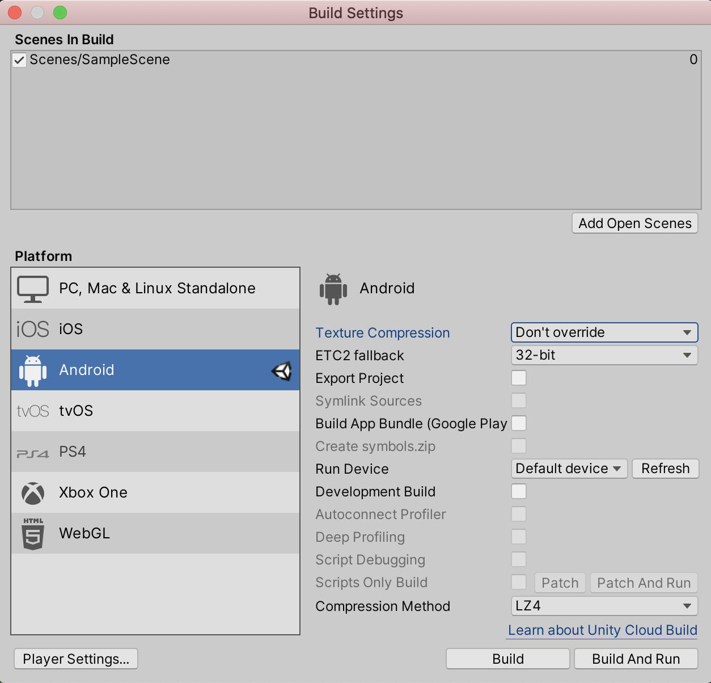
Task: Select the PS4 platform row
Action: click(x=155, y=452)
